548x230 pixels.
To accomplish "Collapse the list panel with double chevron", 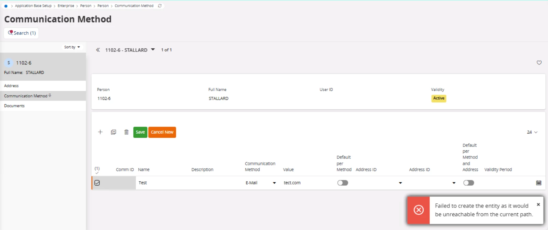I will pyautogui.click(x=98, y=50).
